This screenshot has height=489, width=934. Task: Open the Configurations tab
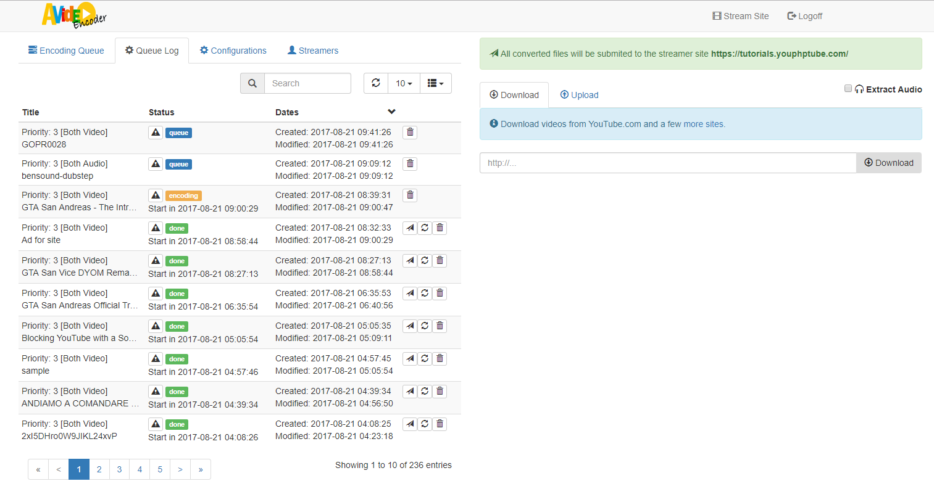[x=233, y=51]
